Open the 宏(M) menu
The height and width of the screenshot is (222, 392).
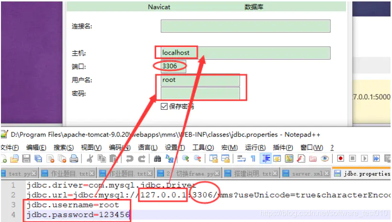pos(229,148)
